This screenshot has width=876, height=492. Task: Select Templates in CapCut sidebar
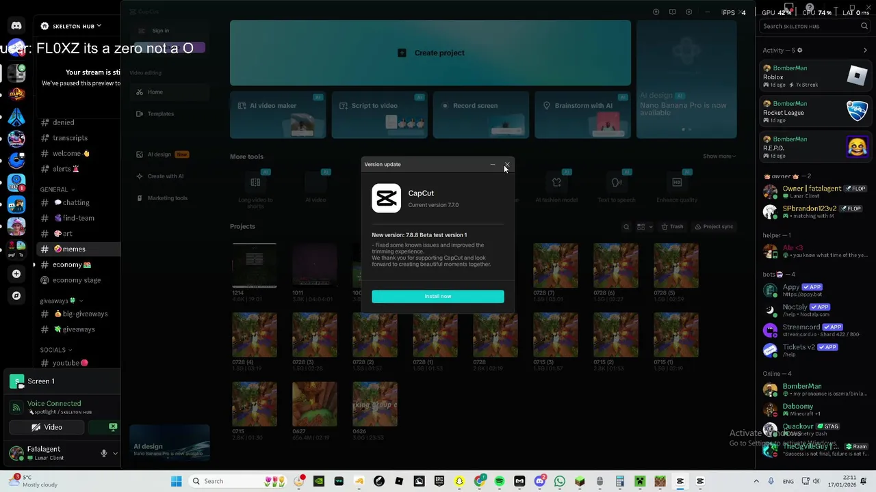click(x=169, y=114)
